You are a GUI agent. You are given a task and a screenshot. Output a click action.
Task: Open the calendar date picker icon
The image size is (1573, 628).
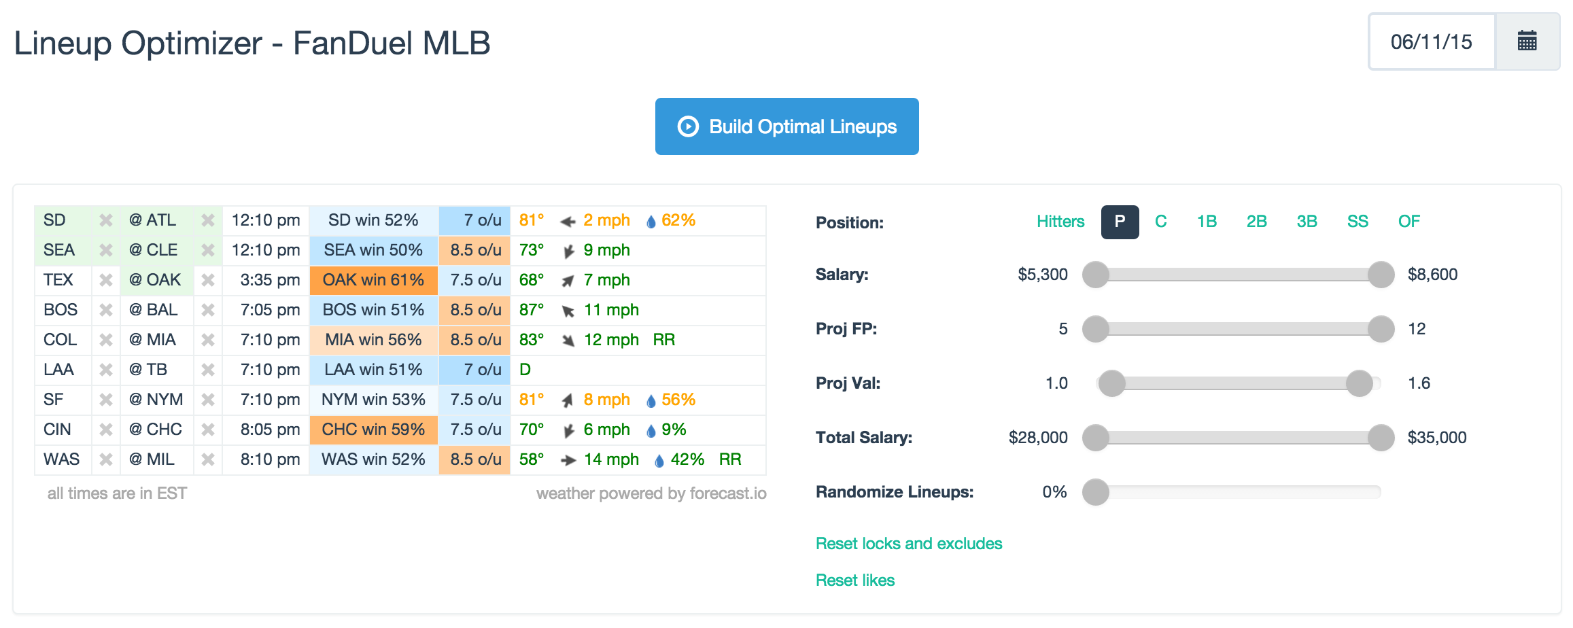1527,41
